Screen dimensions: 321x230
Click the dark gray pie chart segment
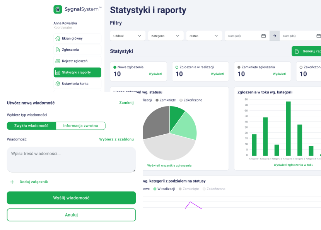155,122
